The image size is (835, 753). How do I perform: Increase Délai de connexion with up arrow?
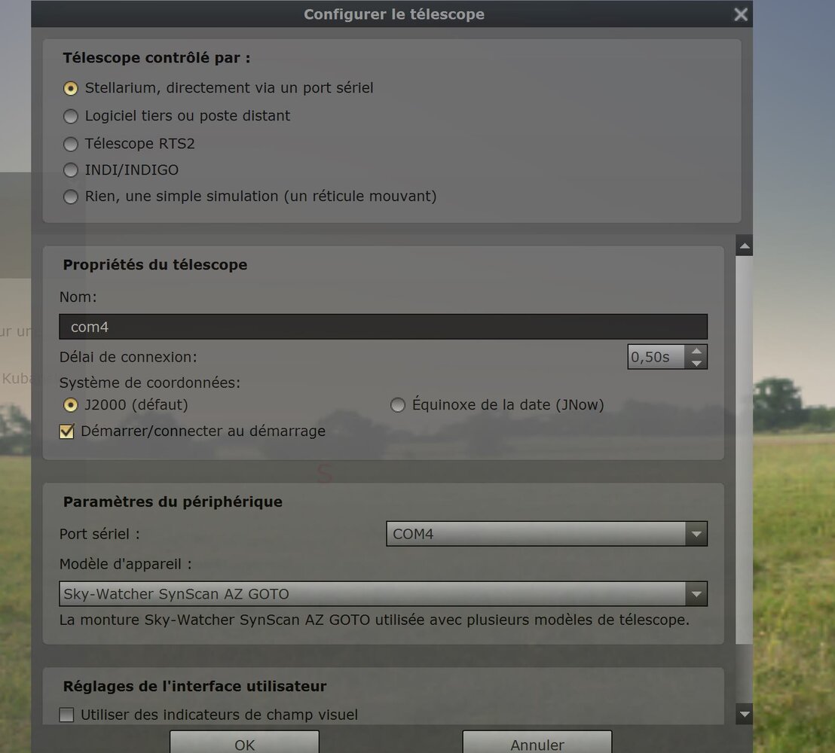[x=696, y=351]
